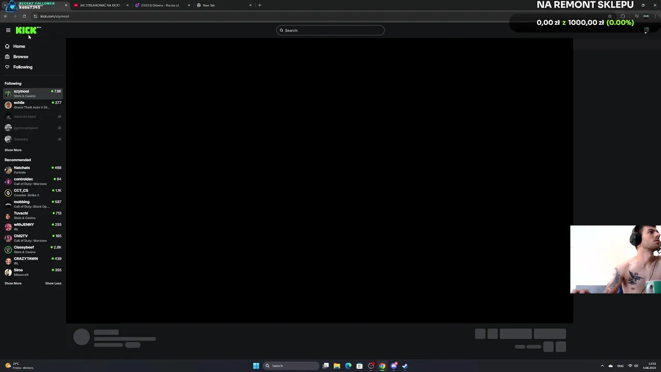Open offline natankraken channel

(33, 117)
